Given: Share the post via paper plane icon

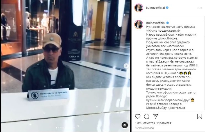Looking at the screenshot, I should coord(155,116).
